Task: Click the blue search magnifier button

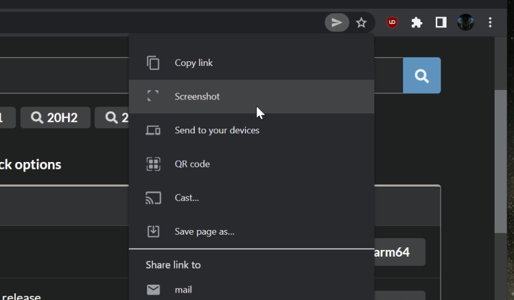Action: click(x=422, y=75)
